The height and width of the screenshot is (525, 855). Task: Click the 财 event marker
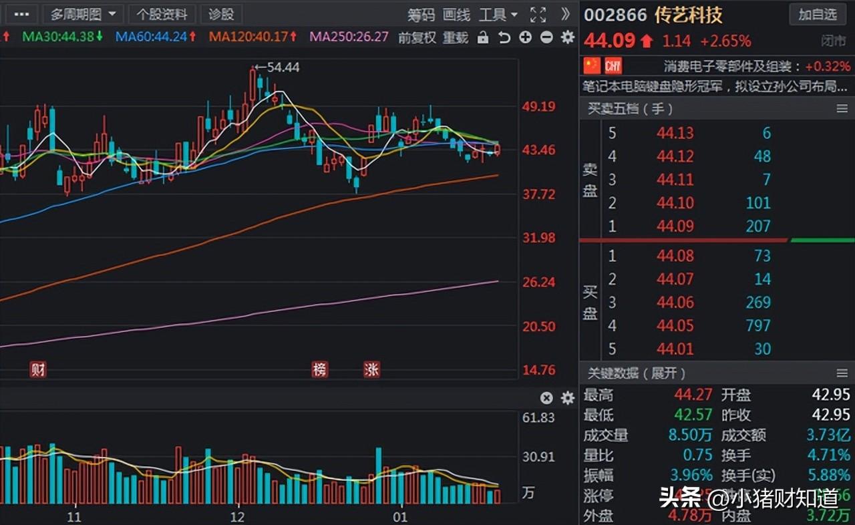click(38, 369)
